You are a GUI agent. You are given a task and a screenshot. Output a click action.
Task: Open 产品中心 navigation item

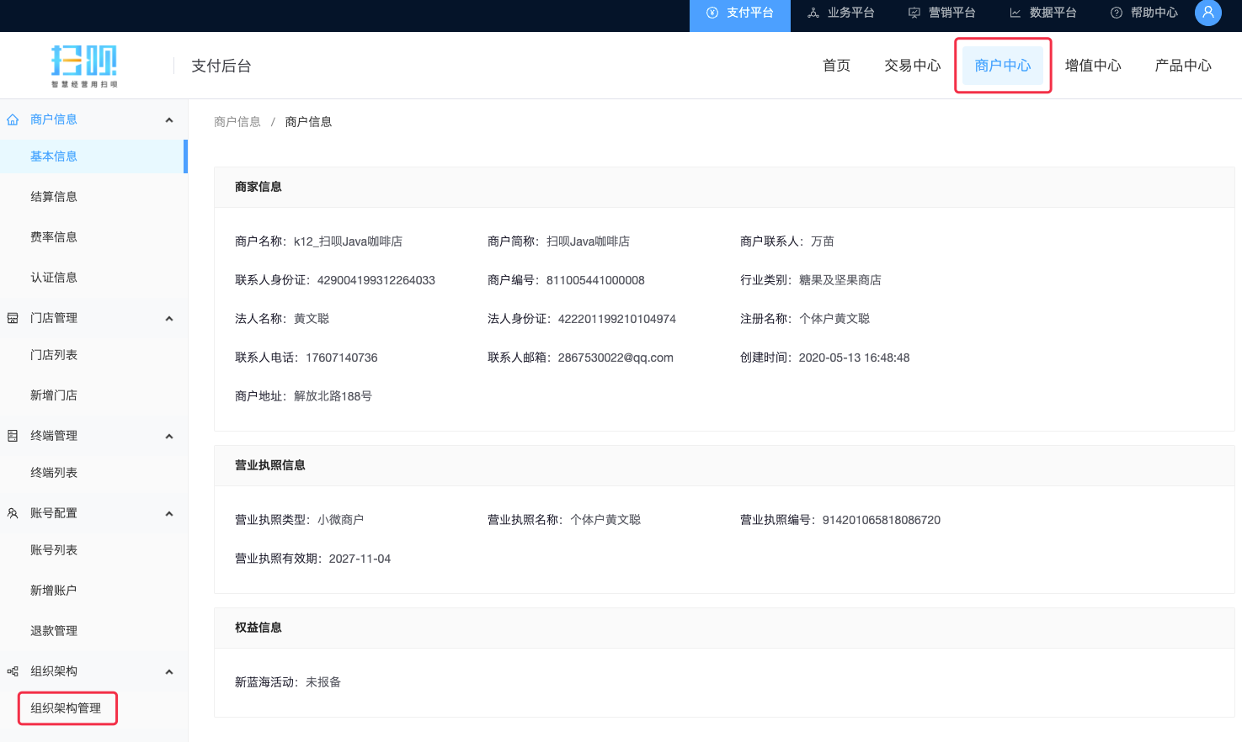point(1183,66)
